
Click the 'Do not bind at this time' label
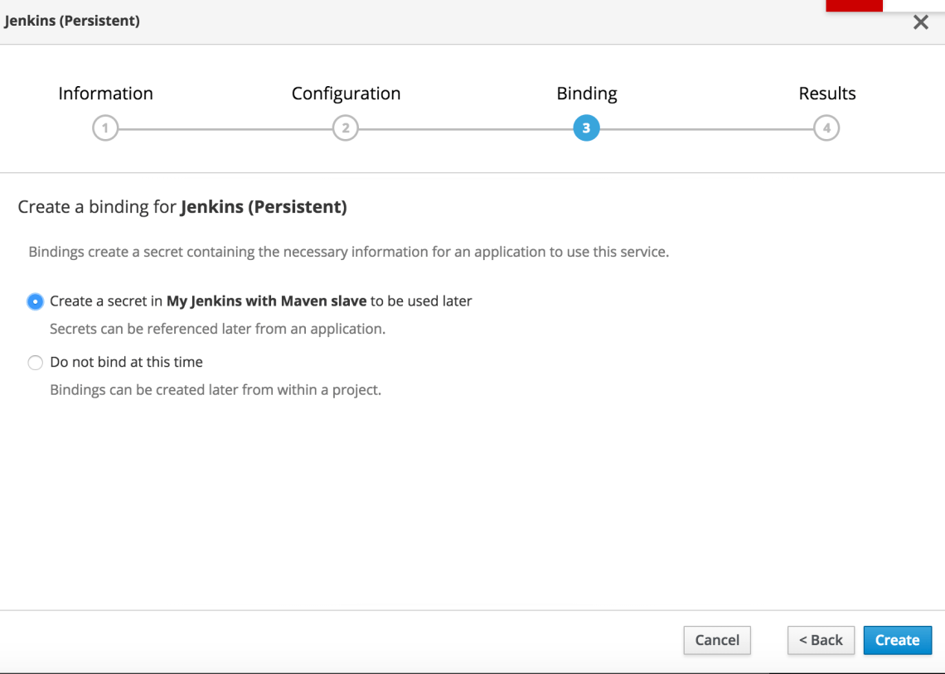point(126,362)
